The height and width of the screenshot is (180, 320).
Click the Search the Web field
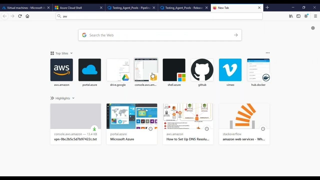click(160, 35)
